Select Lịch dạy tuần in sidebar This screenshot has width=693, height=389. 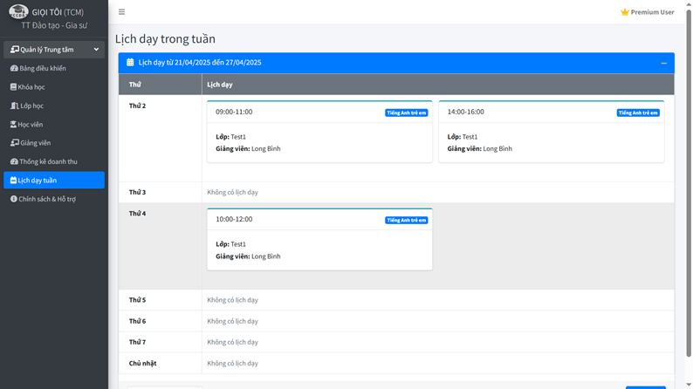(x=54, y=181)
